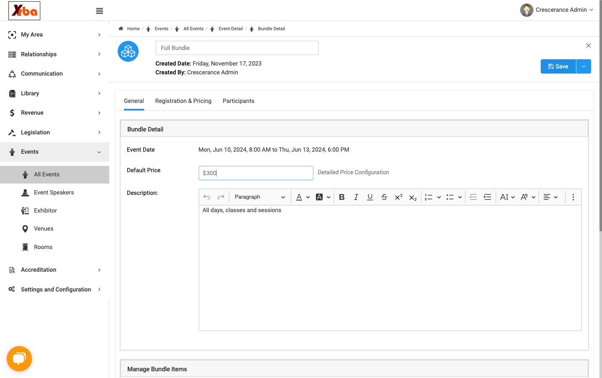
Task: Collapse the Events sidebar menu
Action: (x=55, y=152)
